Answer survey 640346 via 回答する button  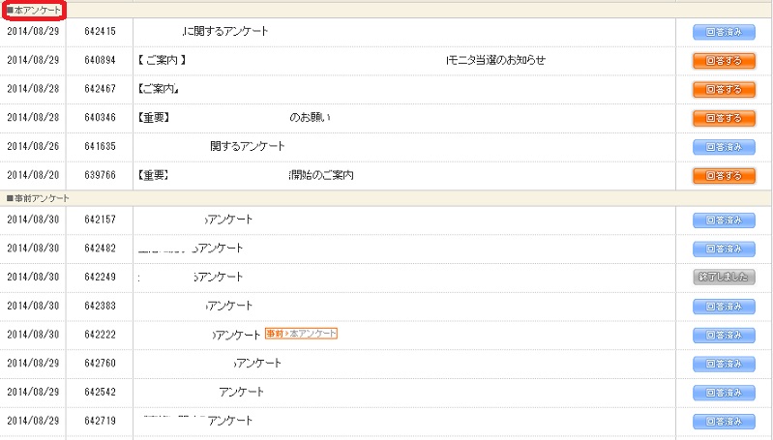pos(724,118)
